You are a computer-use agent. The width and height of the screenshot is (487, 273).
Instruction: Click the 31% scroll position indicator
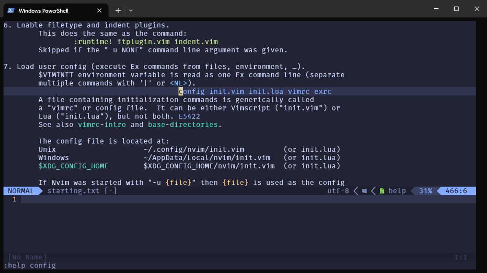[425, 191]
